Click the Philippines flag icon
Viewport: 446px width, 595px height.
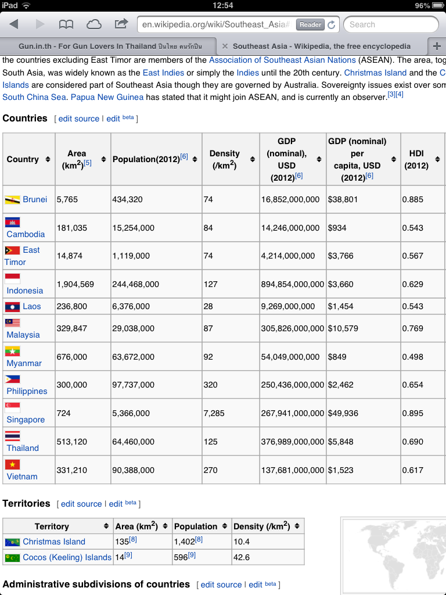(12, 379)
